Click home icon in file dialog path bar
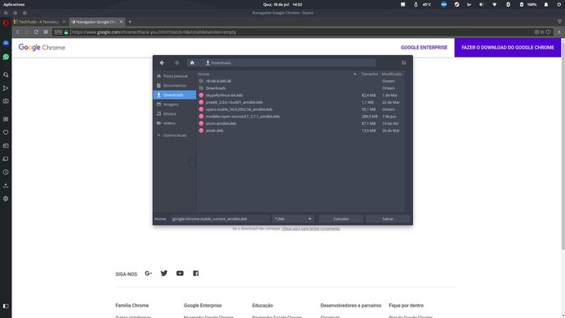This screenshot has width=565, height=318. (192, 62)
